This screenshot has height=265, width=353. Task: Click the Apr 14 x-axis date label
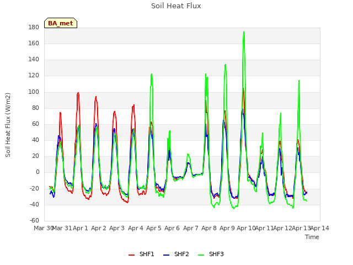[320, 228]
